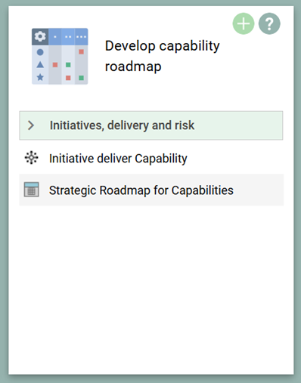This screenshot has height=383, width=301.
Task: Click the empty white area below the list
Action: coord(151,289)
